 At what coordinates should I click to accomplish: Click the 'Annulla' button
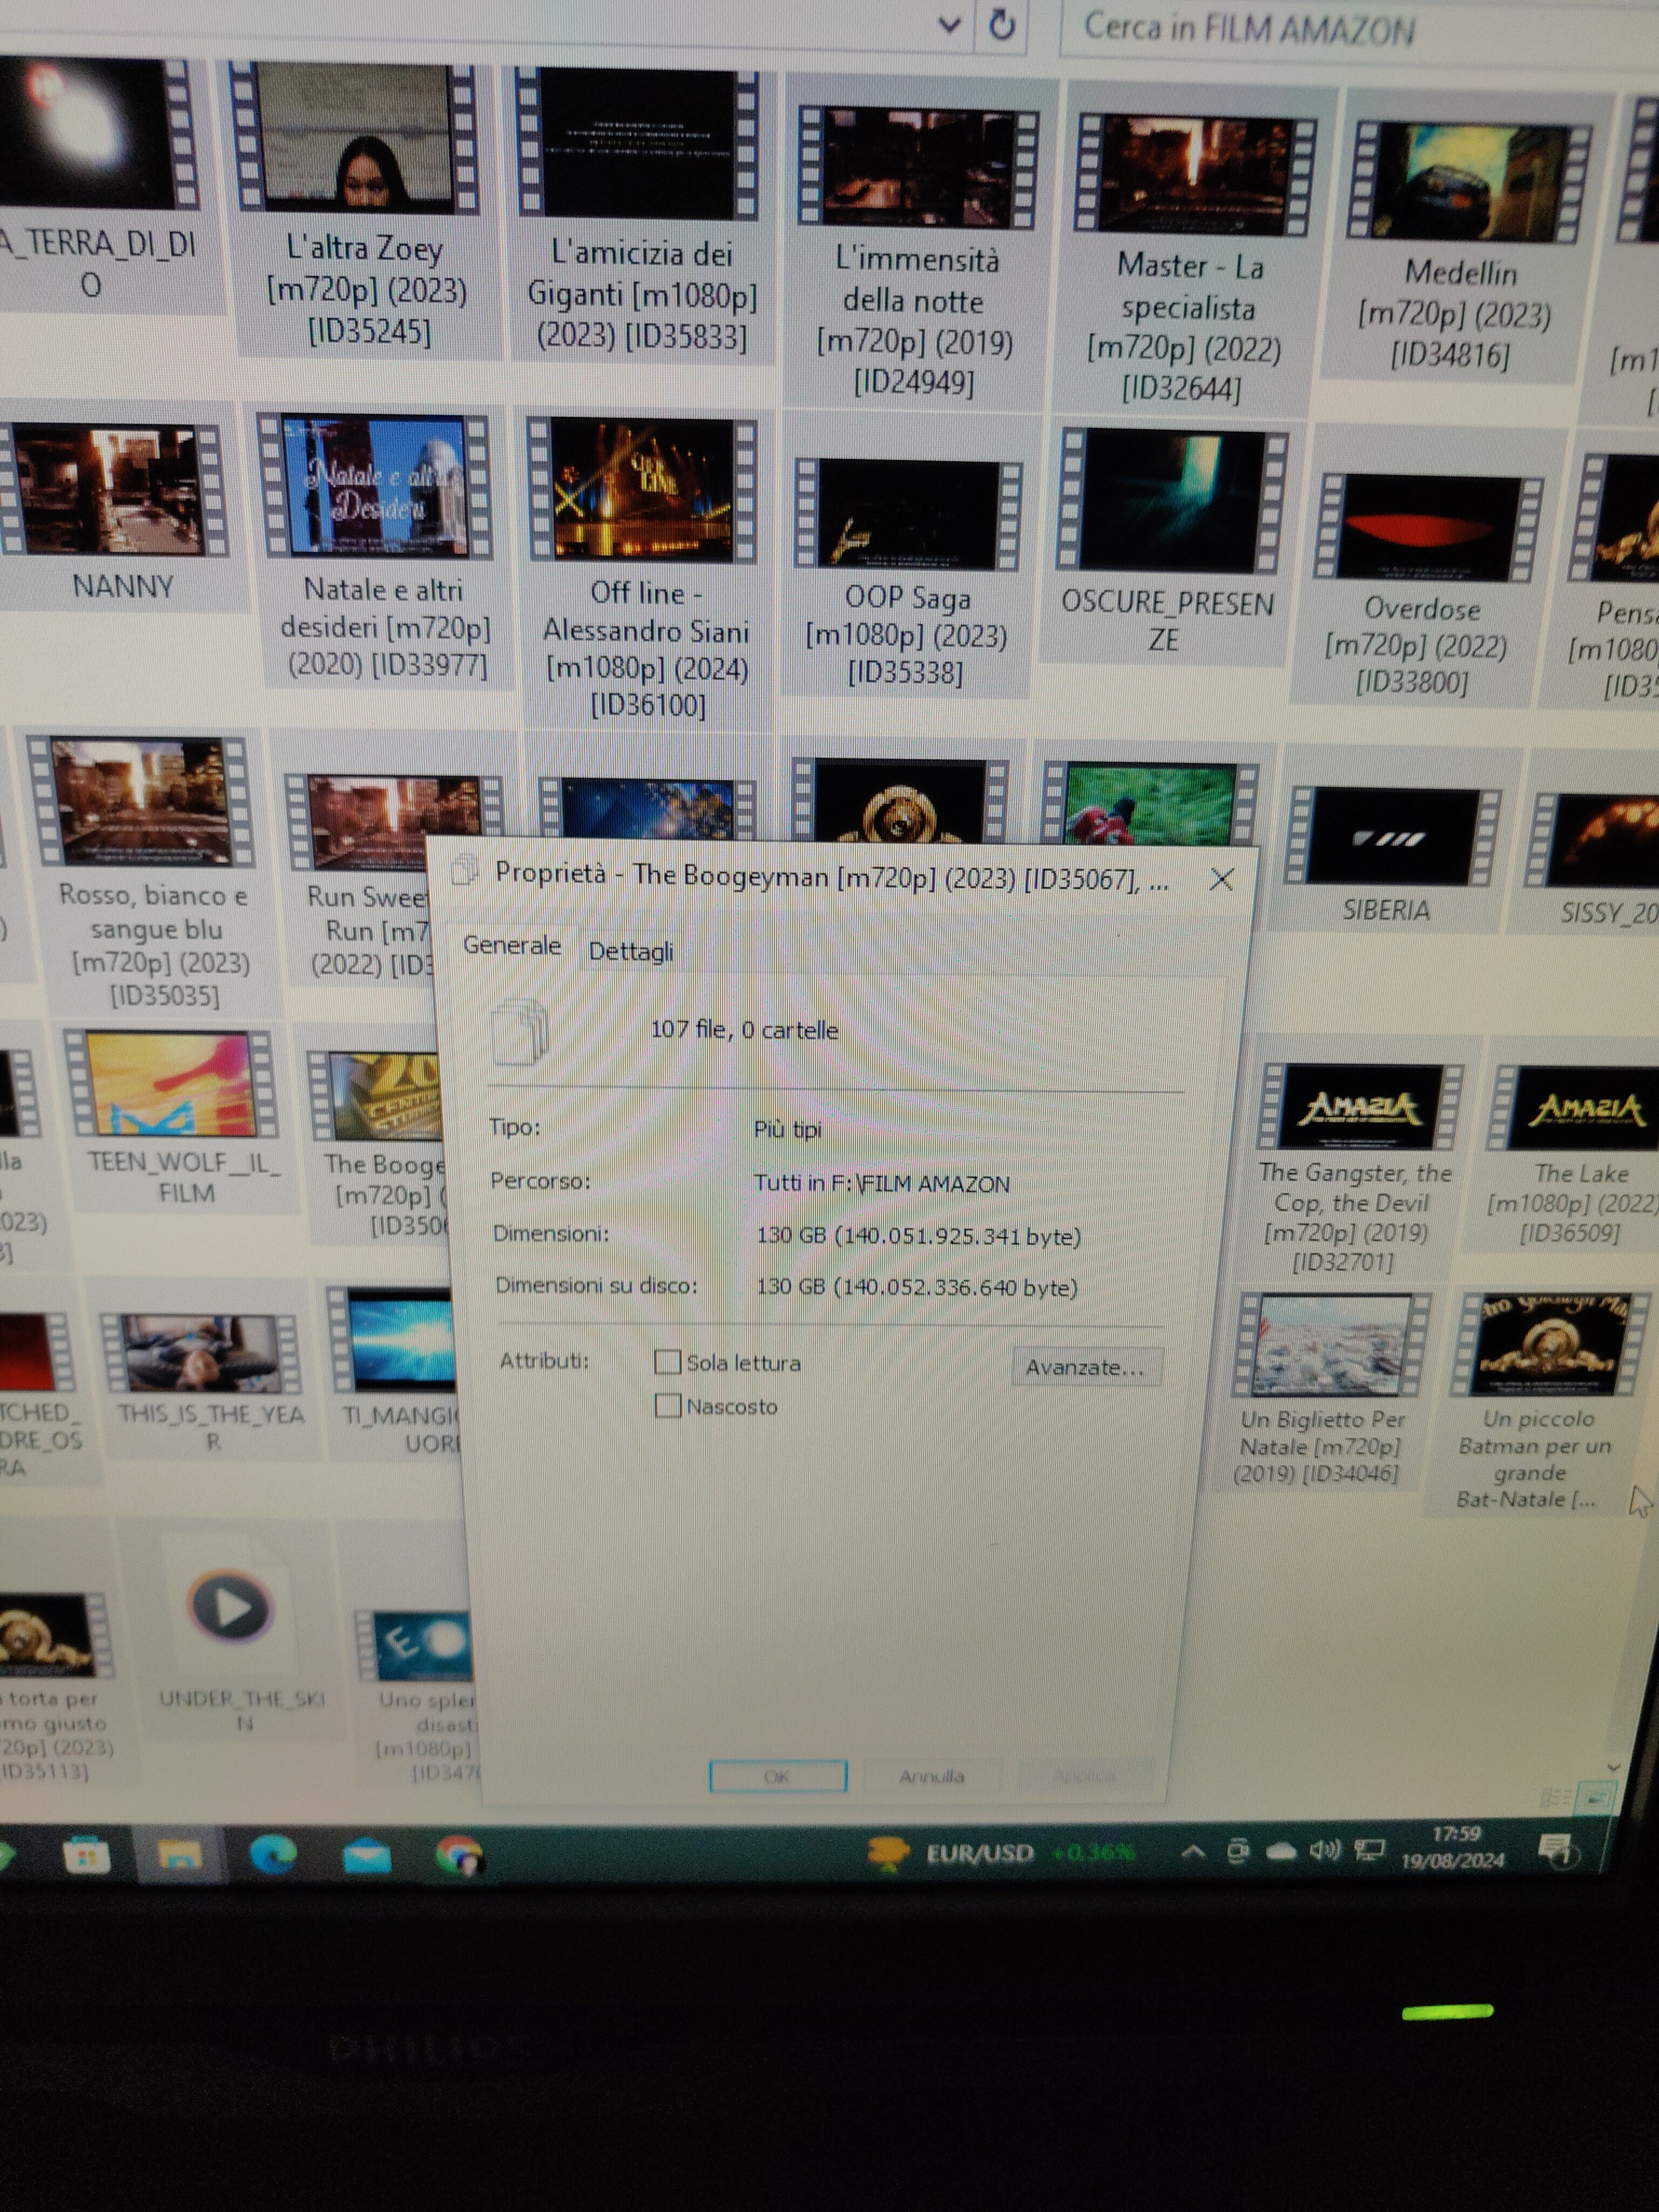[931, 1777]
